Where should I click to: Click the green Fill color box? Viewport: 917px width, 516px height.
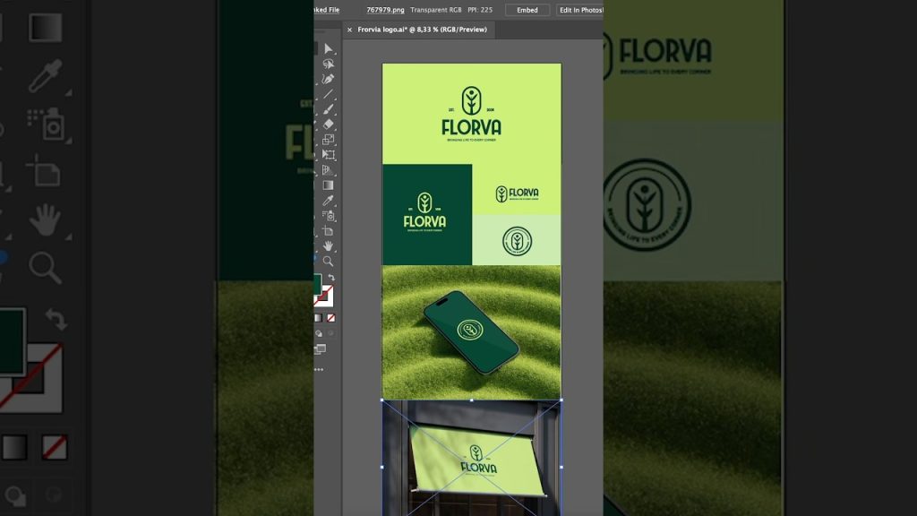pos(317,284)
